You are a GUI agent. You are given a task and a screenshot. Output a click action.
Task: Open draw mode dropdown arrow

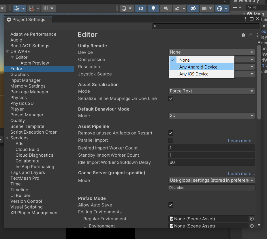pos(130,8)
